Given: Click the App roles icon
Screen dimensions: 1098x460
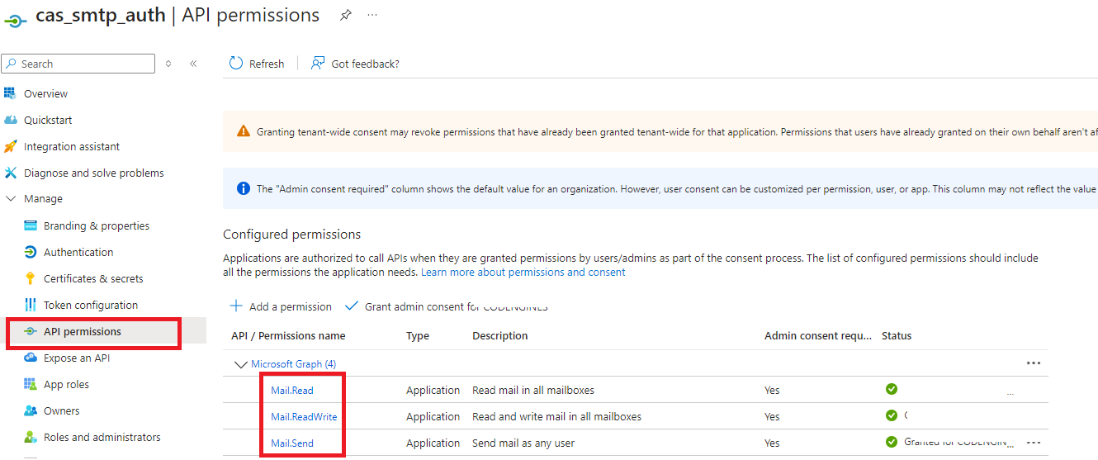Looking at the screenshot, I should click(x=31, y=384).
